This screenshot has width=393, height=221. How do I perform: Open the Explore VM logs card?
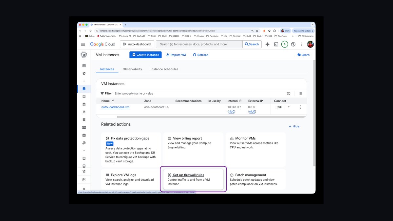131,179
